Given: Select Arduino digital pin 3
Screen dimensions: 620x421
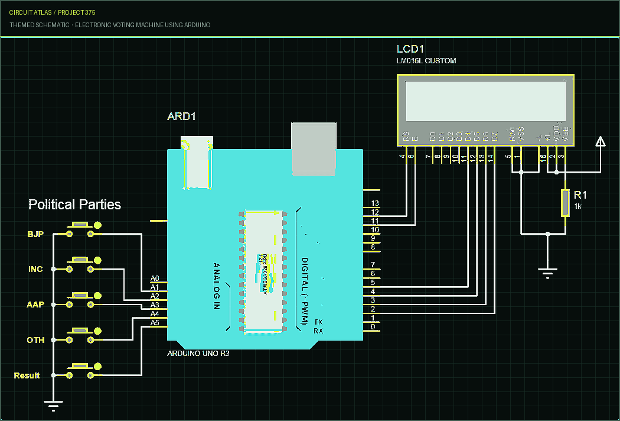Looking at the screenshot, I should (x=373, y=300).
